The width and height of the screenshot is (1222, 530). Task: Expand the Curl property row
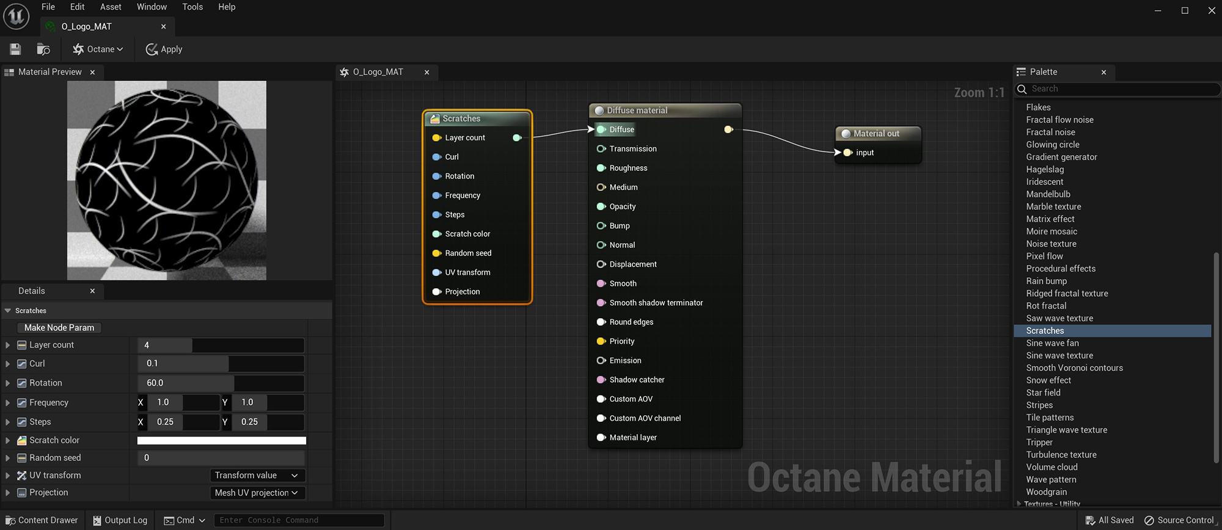(x=7, y=363)
